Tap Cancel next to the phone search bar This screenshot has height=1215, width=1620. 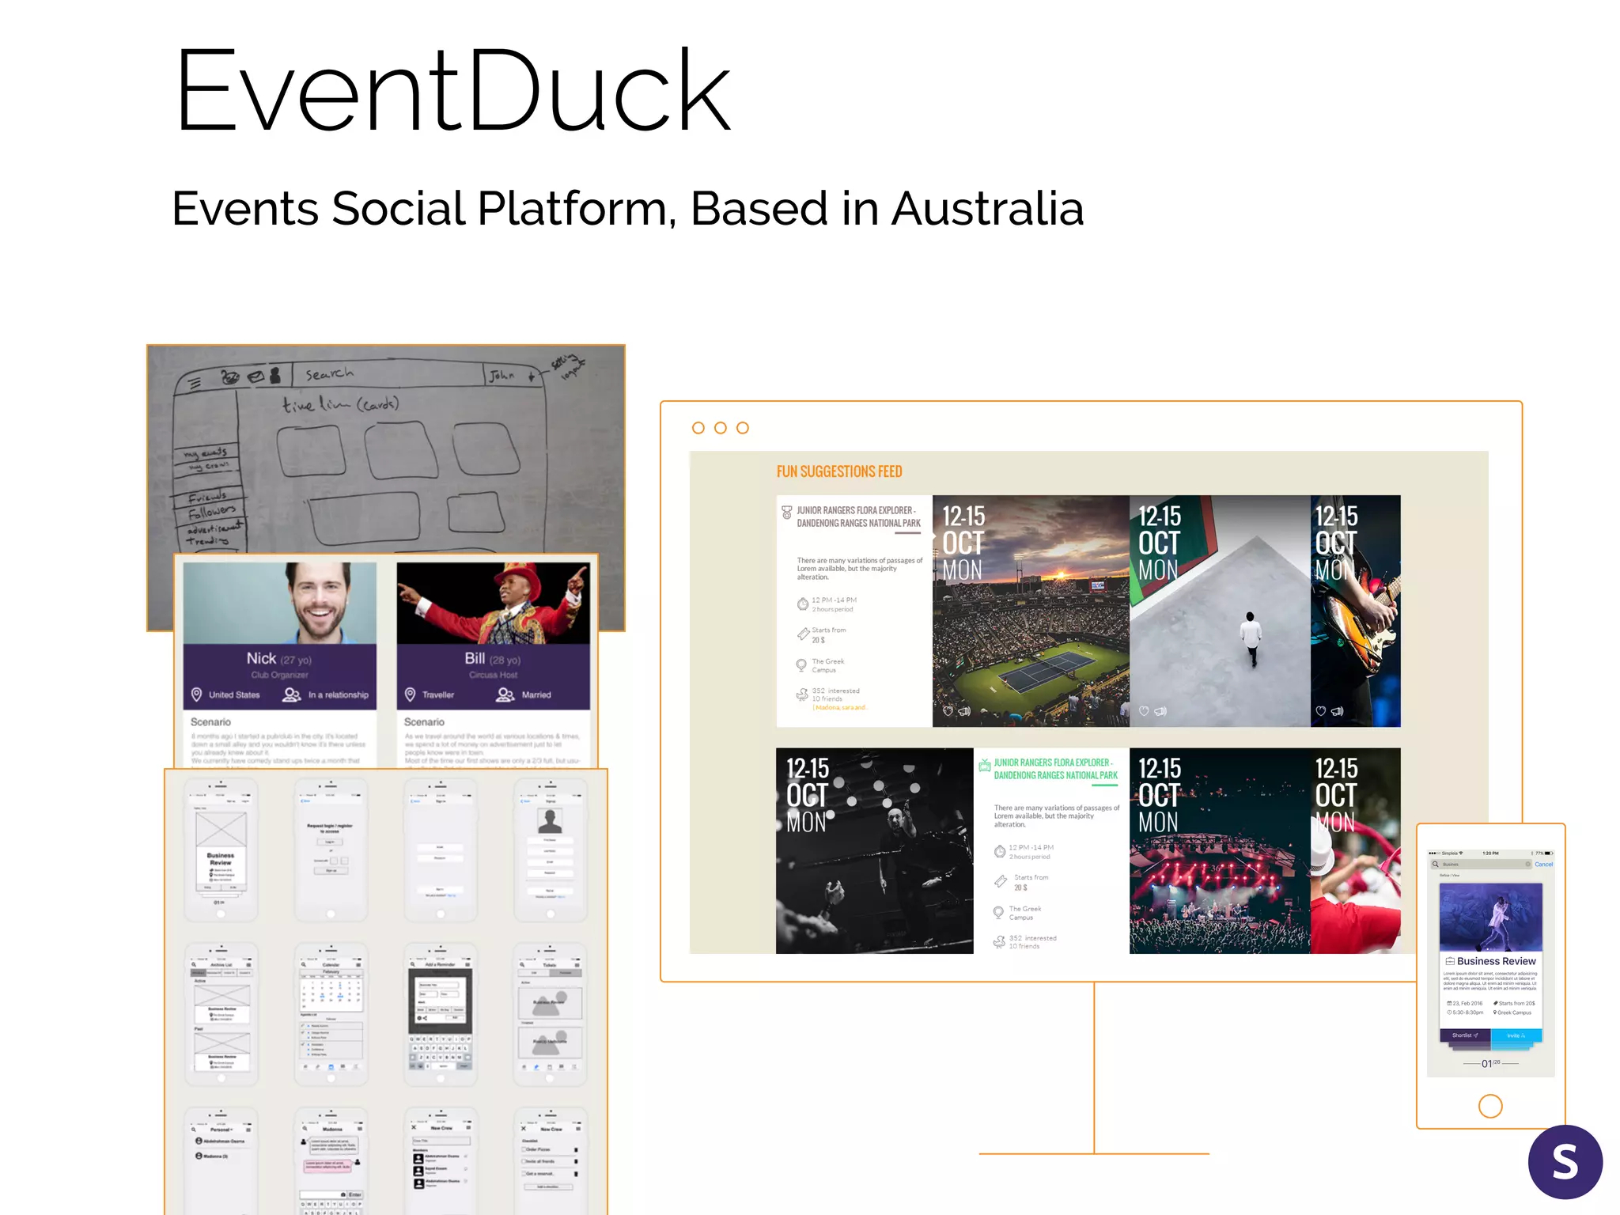[1543, 864]
